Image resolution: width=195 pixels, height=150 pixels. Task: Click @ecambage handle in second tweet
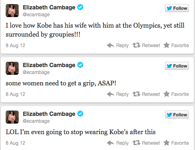[x=36, y=72]
